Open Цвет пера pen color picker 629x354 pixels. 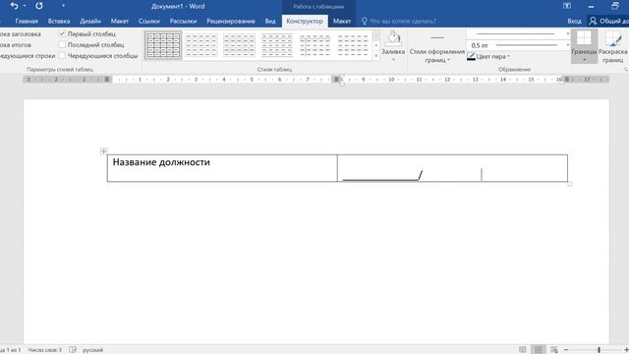click(488, 57)
